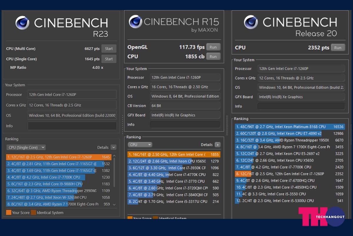Run the Release 20 CPU benchmark
The image size is (353, 236).
[x=338, y=47]
